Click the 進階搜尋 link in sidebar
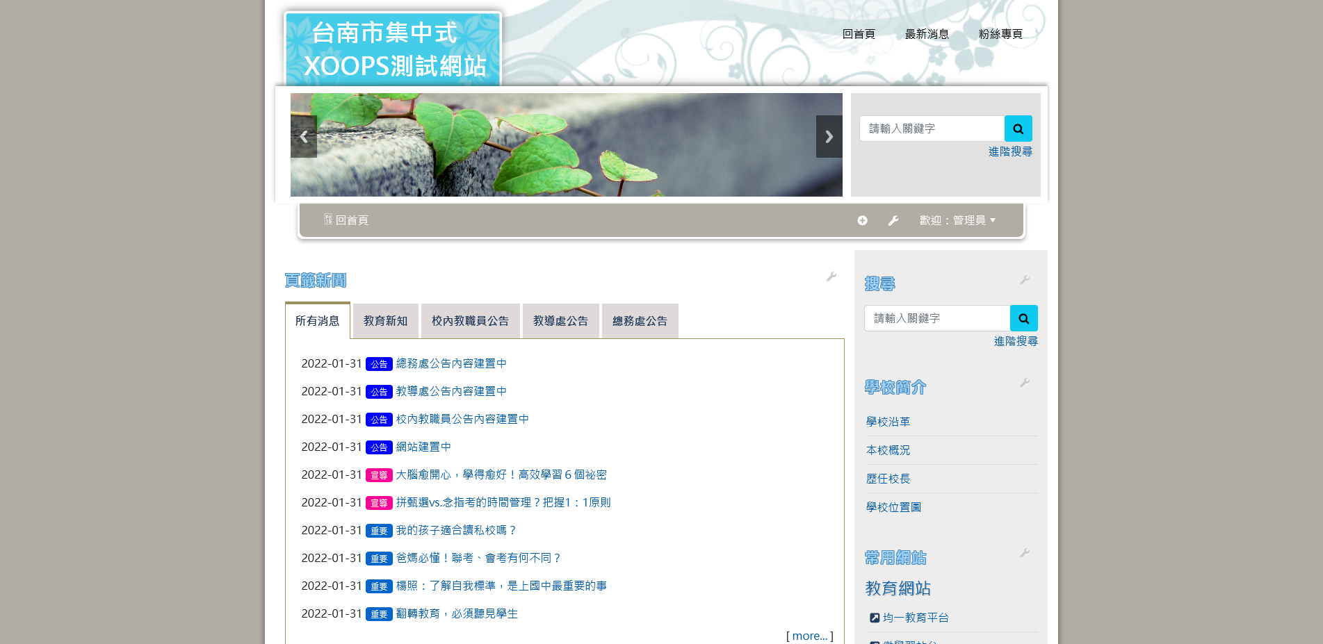The image size is (1323, 644). pos(1015,341)
